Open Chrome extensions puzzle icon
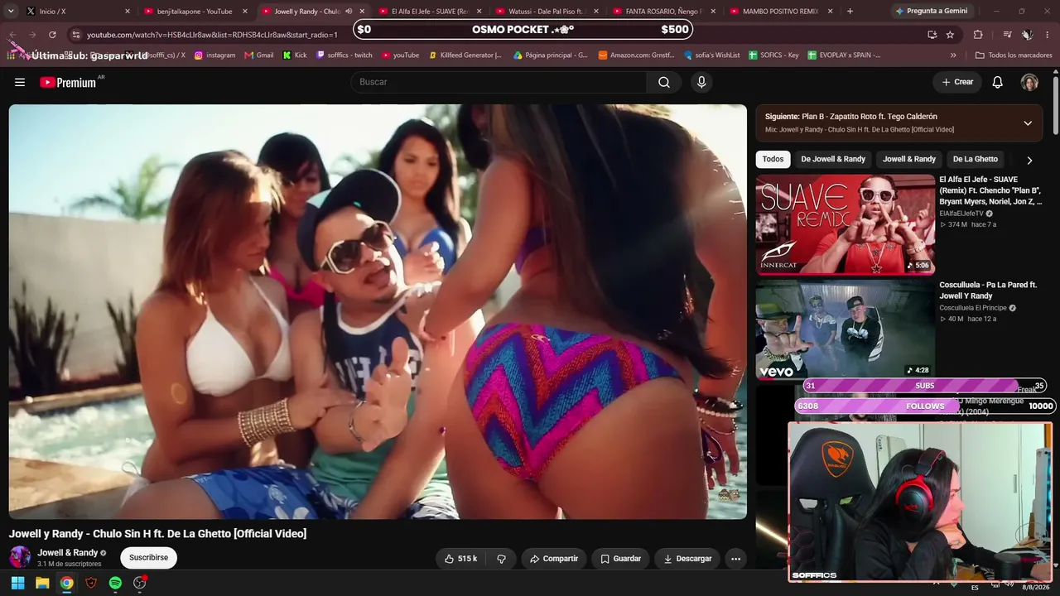The width and height of the screenshot is (1060, 596). [x=978, y=35]
